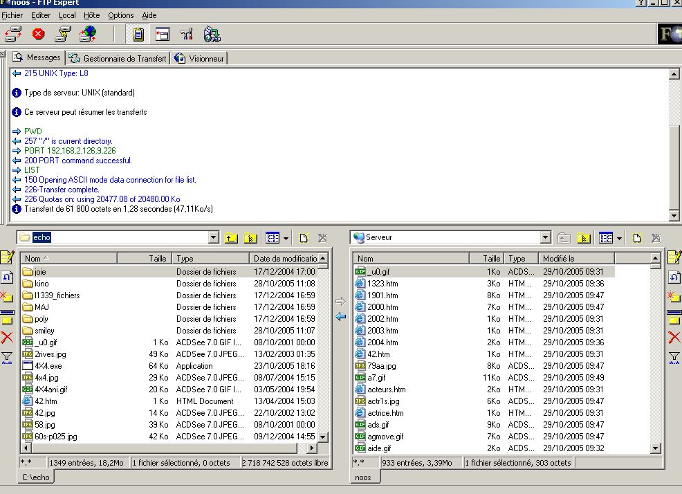Click the lightning quick connect server icon
Screen dimensions: 682x494
64,34
